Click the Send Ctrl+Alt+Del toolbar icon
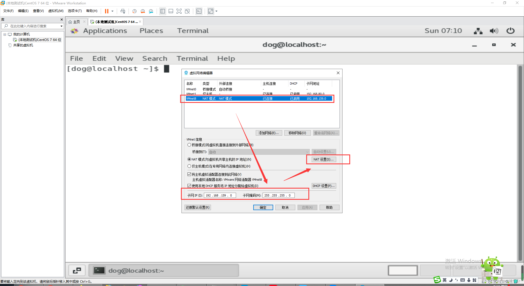 coord(123,11)
